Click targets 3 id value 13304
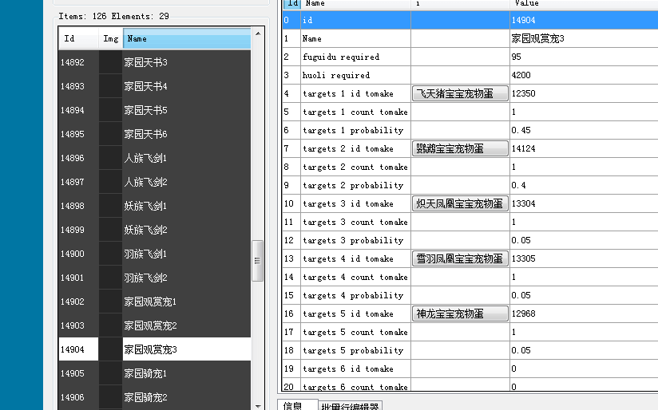Viewport: 658px width, 410px height. coord(584,203)
